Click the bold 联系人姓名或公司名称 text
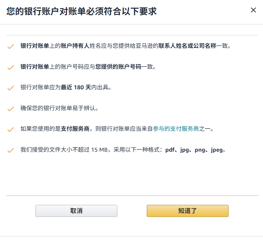The width and height of the screenshot is (263, 241). (x=188, y=46)
